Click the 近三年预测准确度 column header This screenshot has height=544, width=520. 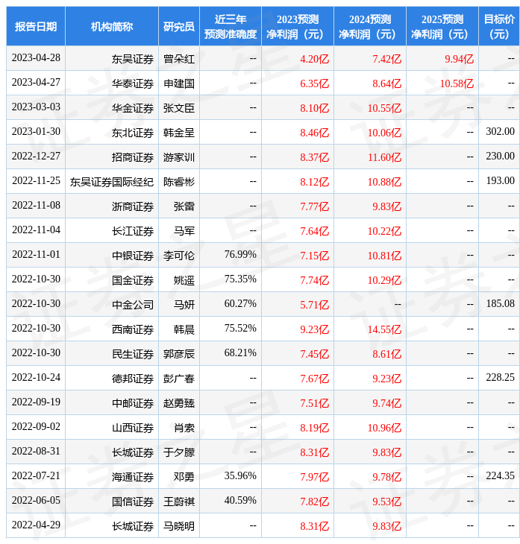point(231,27)
